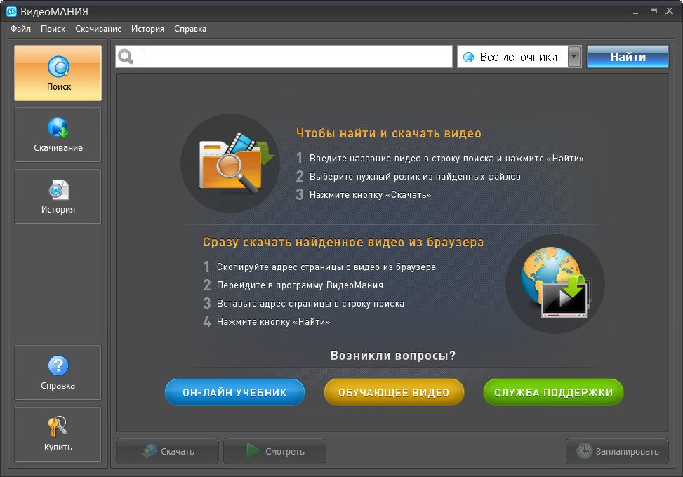This screenshot has width=683, height=477.
Task: Expand the Все источники dropdown arrow
Action: click(x=574, y=57)
